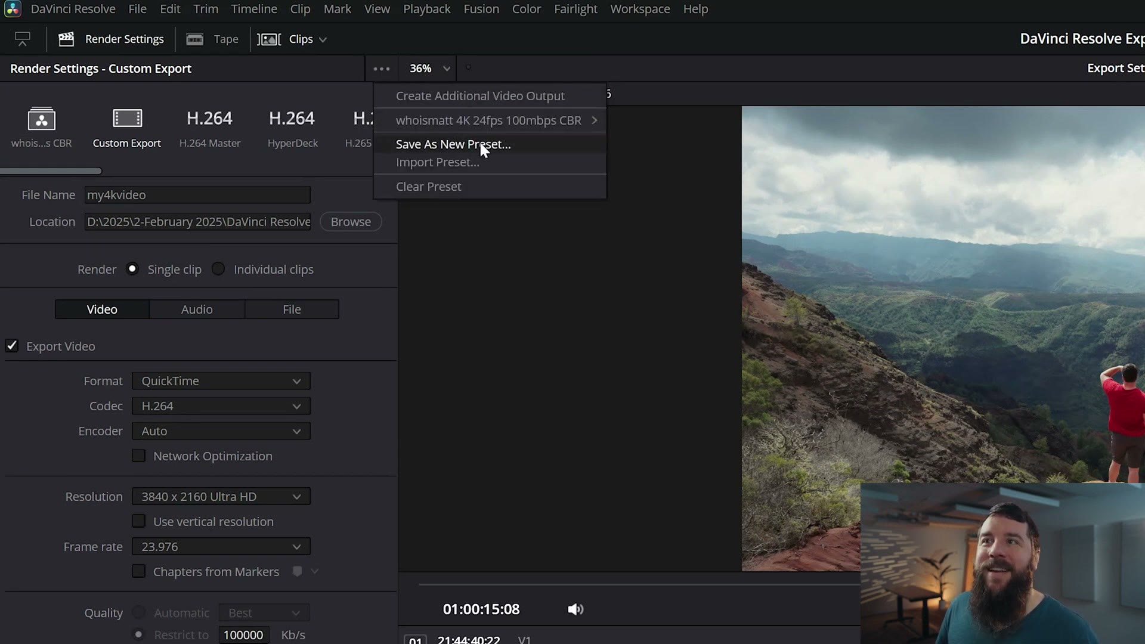Open the Color menu
The width and height of the screenshot is (1145, 644).
pyautogui.click(x=527, y=9)
